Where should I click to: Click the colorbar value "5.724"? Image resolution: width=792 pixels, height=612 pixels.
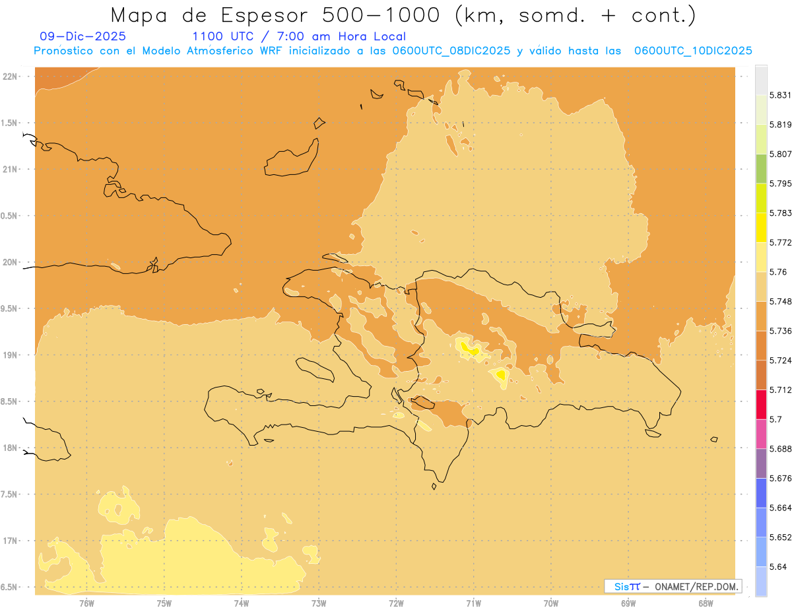tap(780, 360)
